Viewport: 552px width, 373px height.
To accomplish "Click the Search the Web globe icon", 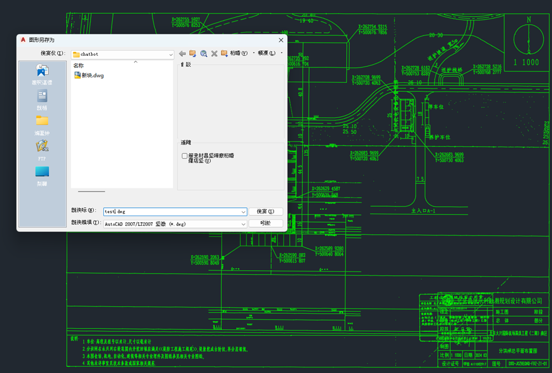I will pyautogui.click(x=204, y=53).
